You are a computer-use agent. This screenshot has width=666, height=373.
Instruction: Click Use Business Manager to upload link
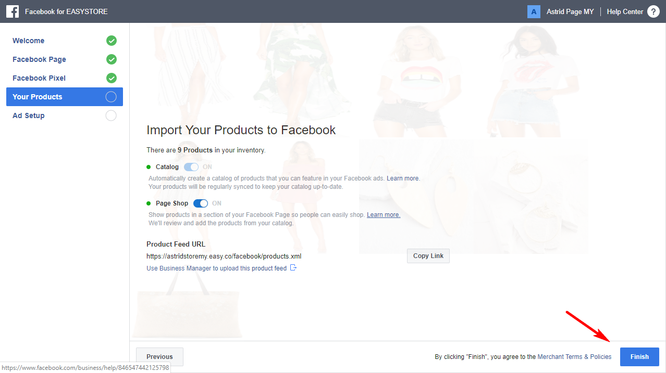point(217,268)
